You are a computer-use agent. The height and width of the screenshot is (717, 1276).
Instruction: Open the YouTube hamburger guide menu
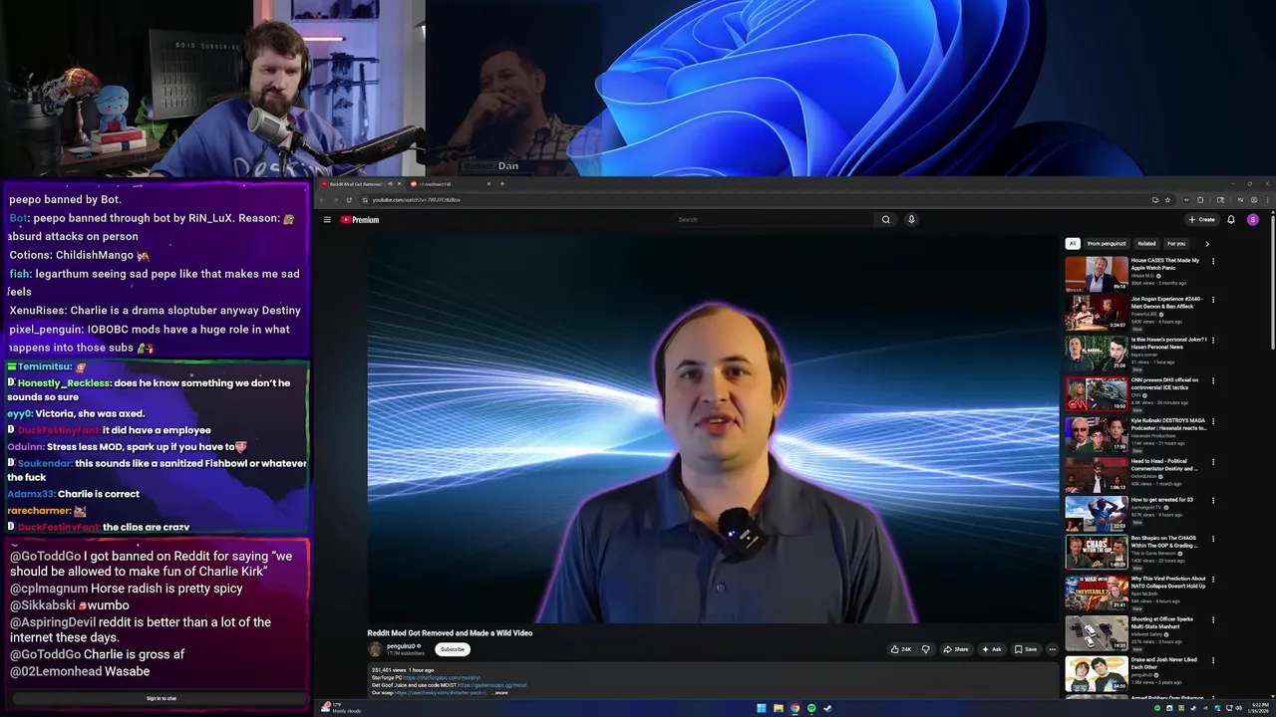pos(327,220)
